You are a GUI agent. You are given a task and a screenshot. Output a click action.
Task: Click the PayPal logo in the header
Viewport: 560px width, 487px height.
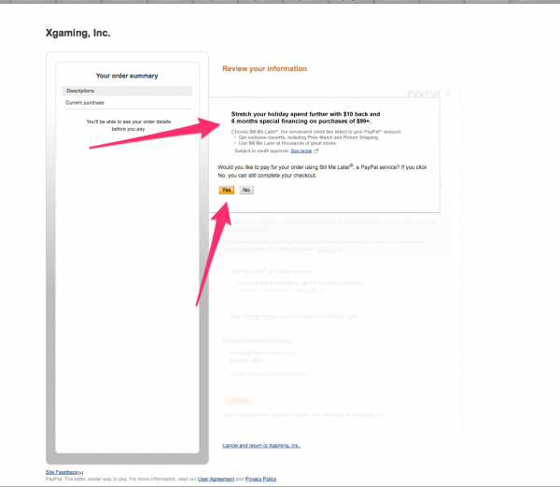(424, 93)
